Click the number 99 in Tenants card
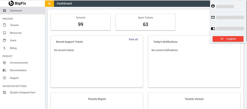The height and width of the screenshot is (109, 247). (81, 24)
